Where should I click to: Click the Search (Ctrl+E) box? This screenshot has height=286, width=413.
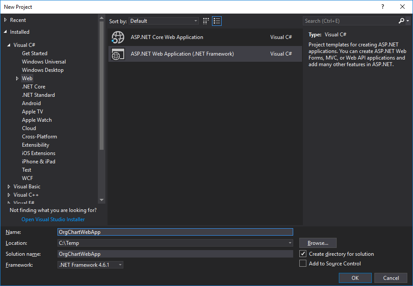(x=350, y=21)
